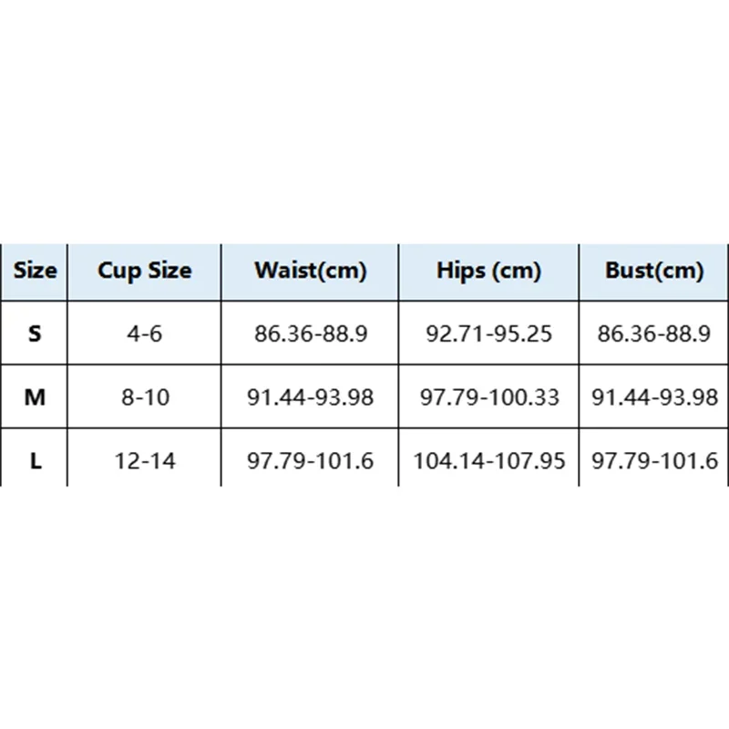Select the waist measurement for size L
Screen dimensions: 729x729
coord(311,461)
